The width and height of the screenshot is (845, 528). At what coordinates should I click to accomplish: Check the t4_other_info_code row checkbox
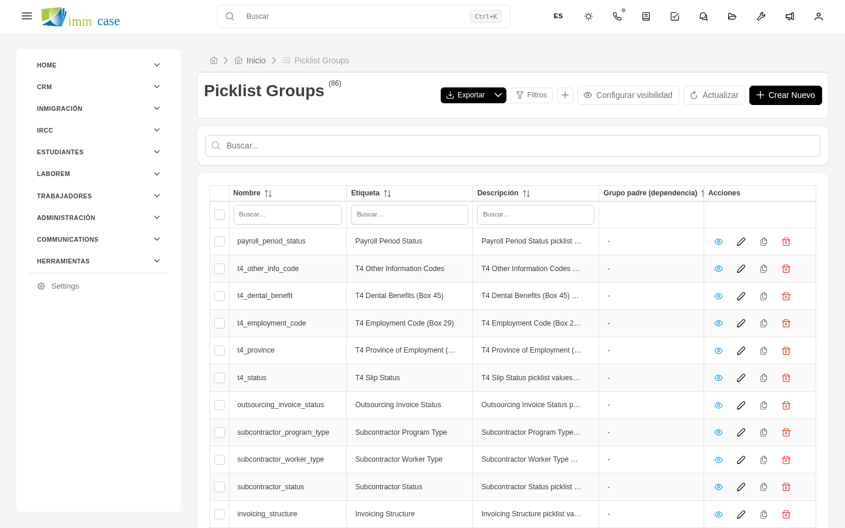(219, 269)
